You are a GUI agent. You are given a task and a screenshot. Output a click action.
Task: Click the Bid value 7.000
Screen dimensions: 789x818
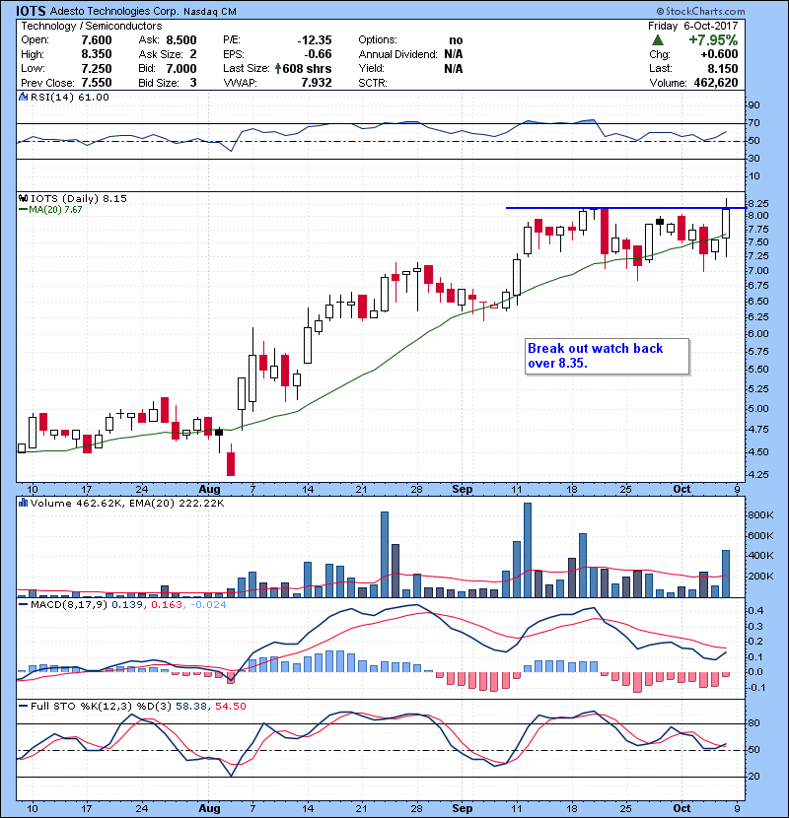(x=181, y=68)
